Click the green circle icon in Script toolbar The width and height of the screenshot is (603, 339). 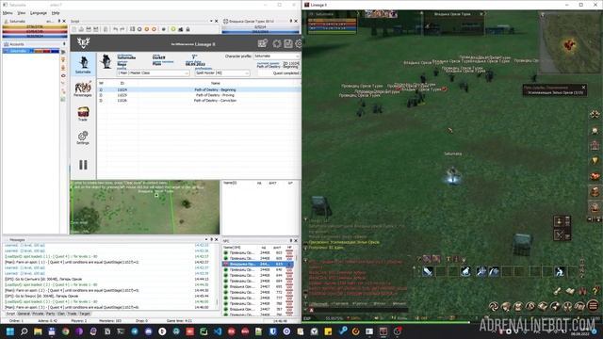pyautogui.click(x=173, y=29)
